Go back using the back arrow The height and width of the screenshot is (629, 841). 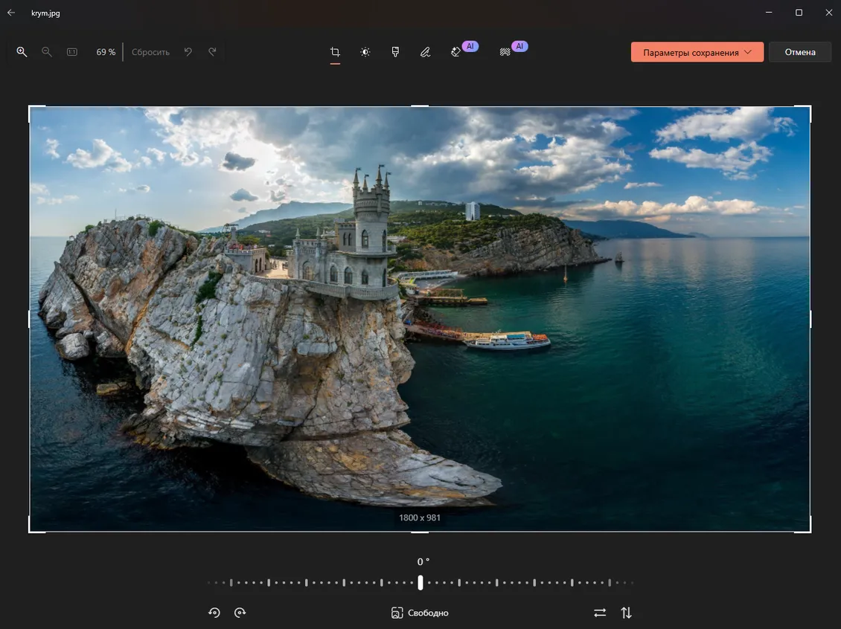(x=12, y=12)
